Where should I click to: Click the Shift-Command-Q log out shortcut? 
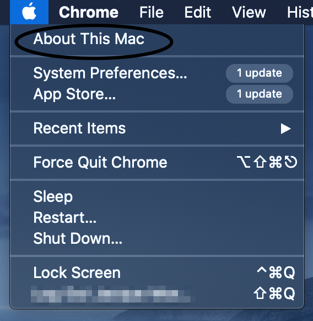[274, 293]
